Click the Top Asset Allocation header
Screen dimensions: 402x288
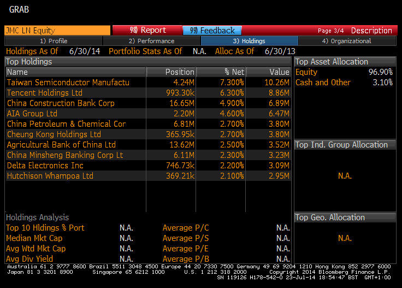[x=345, y=62]
